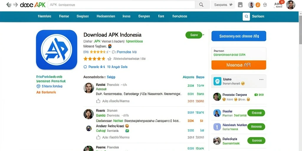Open the Hadoanndun item in the navigation bar
The height and width of the screenshot is (151, 302).
pyautogui.click(x=106, y=17)
